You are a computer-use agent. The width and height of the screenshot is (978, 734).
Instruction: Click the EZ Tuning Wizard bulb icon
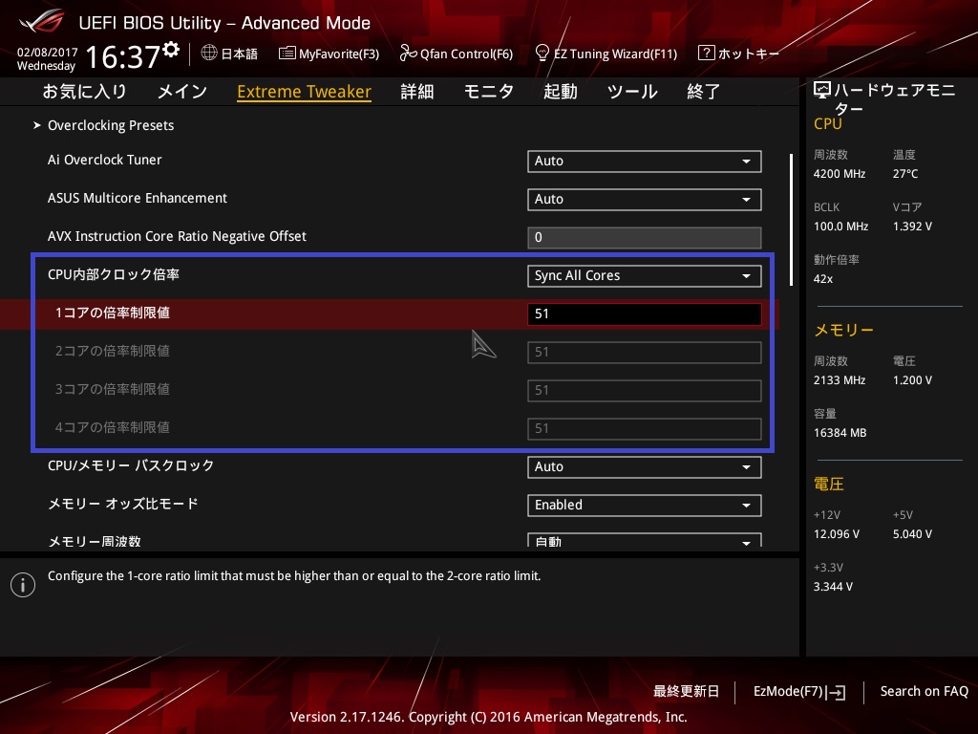point(542,54)
